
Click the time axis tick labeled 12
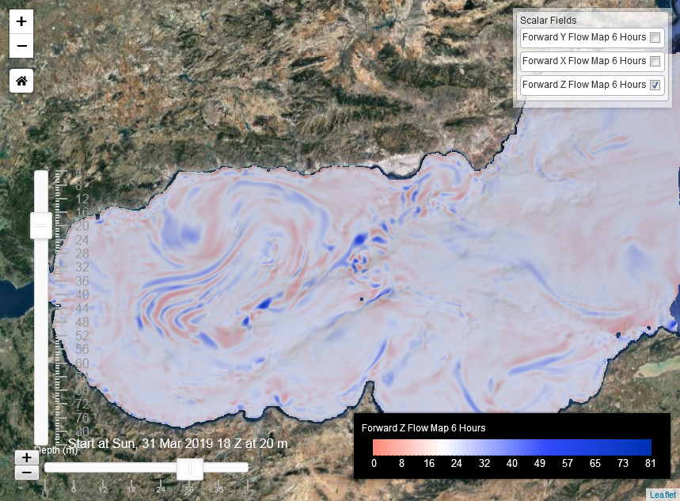tap(103, 489)
